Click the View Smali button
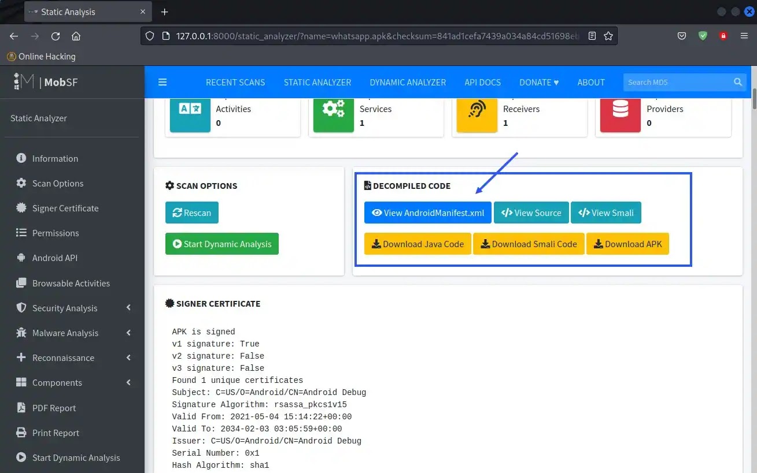Screen dimensions: 757x473 pyautogui.click(x=606, y=213)
